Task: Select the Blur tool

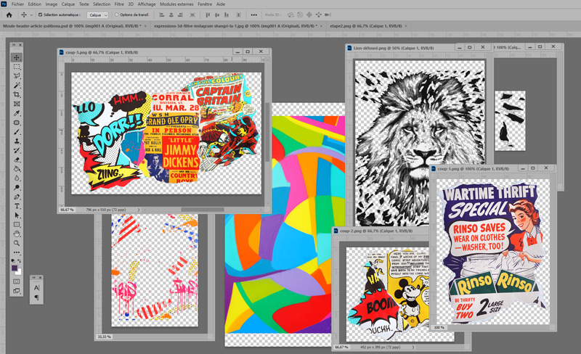Action: 17,178
